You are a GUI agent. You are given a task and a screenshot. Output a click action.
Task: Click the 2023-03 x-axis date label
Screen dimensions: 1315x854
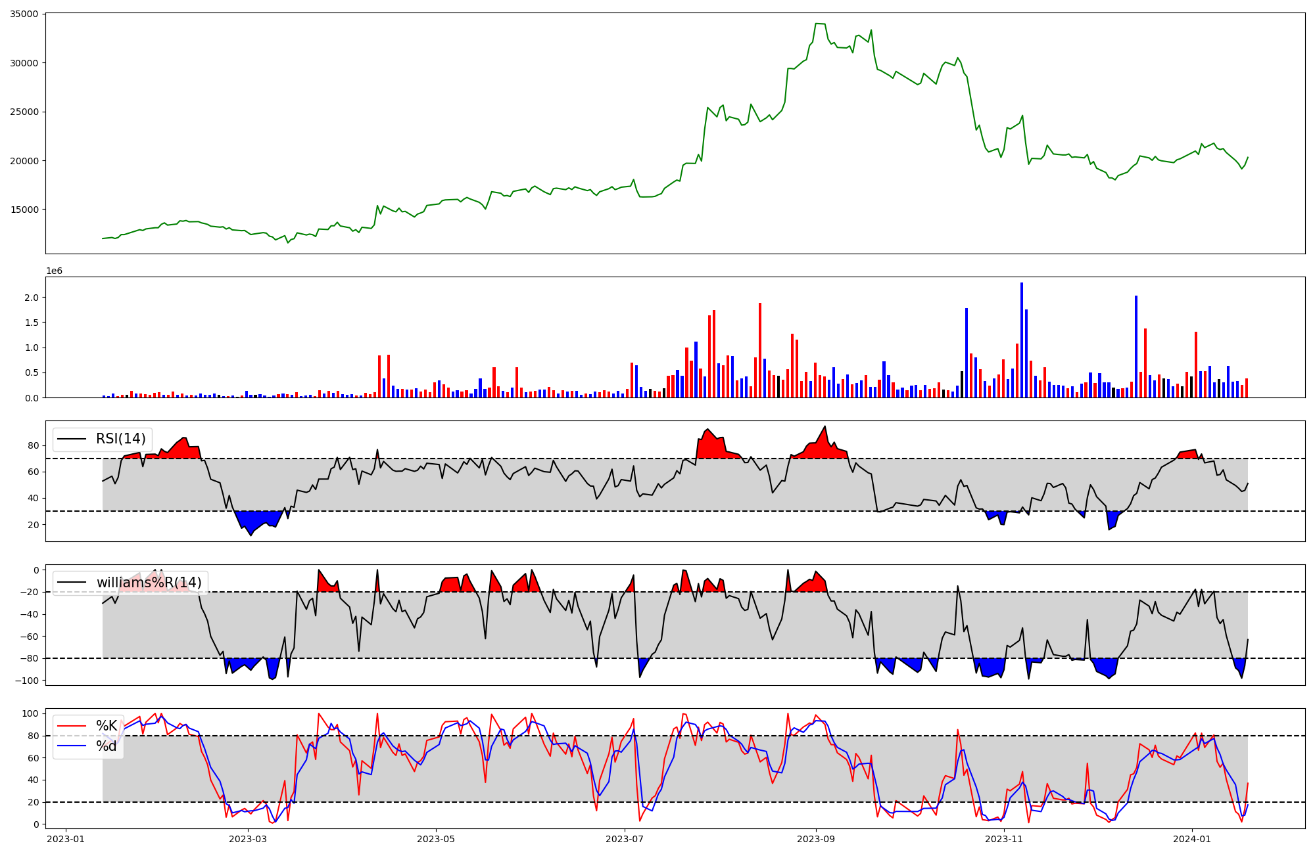point(248,839)
